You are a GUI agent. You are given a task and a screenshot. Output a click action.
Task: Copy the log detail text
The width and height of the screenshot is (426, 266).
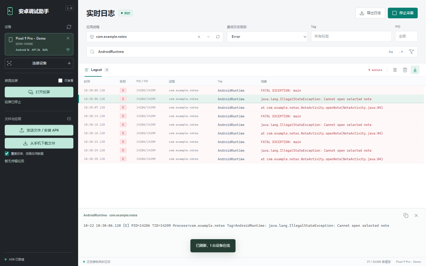[406, 215]
